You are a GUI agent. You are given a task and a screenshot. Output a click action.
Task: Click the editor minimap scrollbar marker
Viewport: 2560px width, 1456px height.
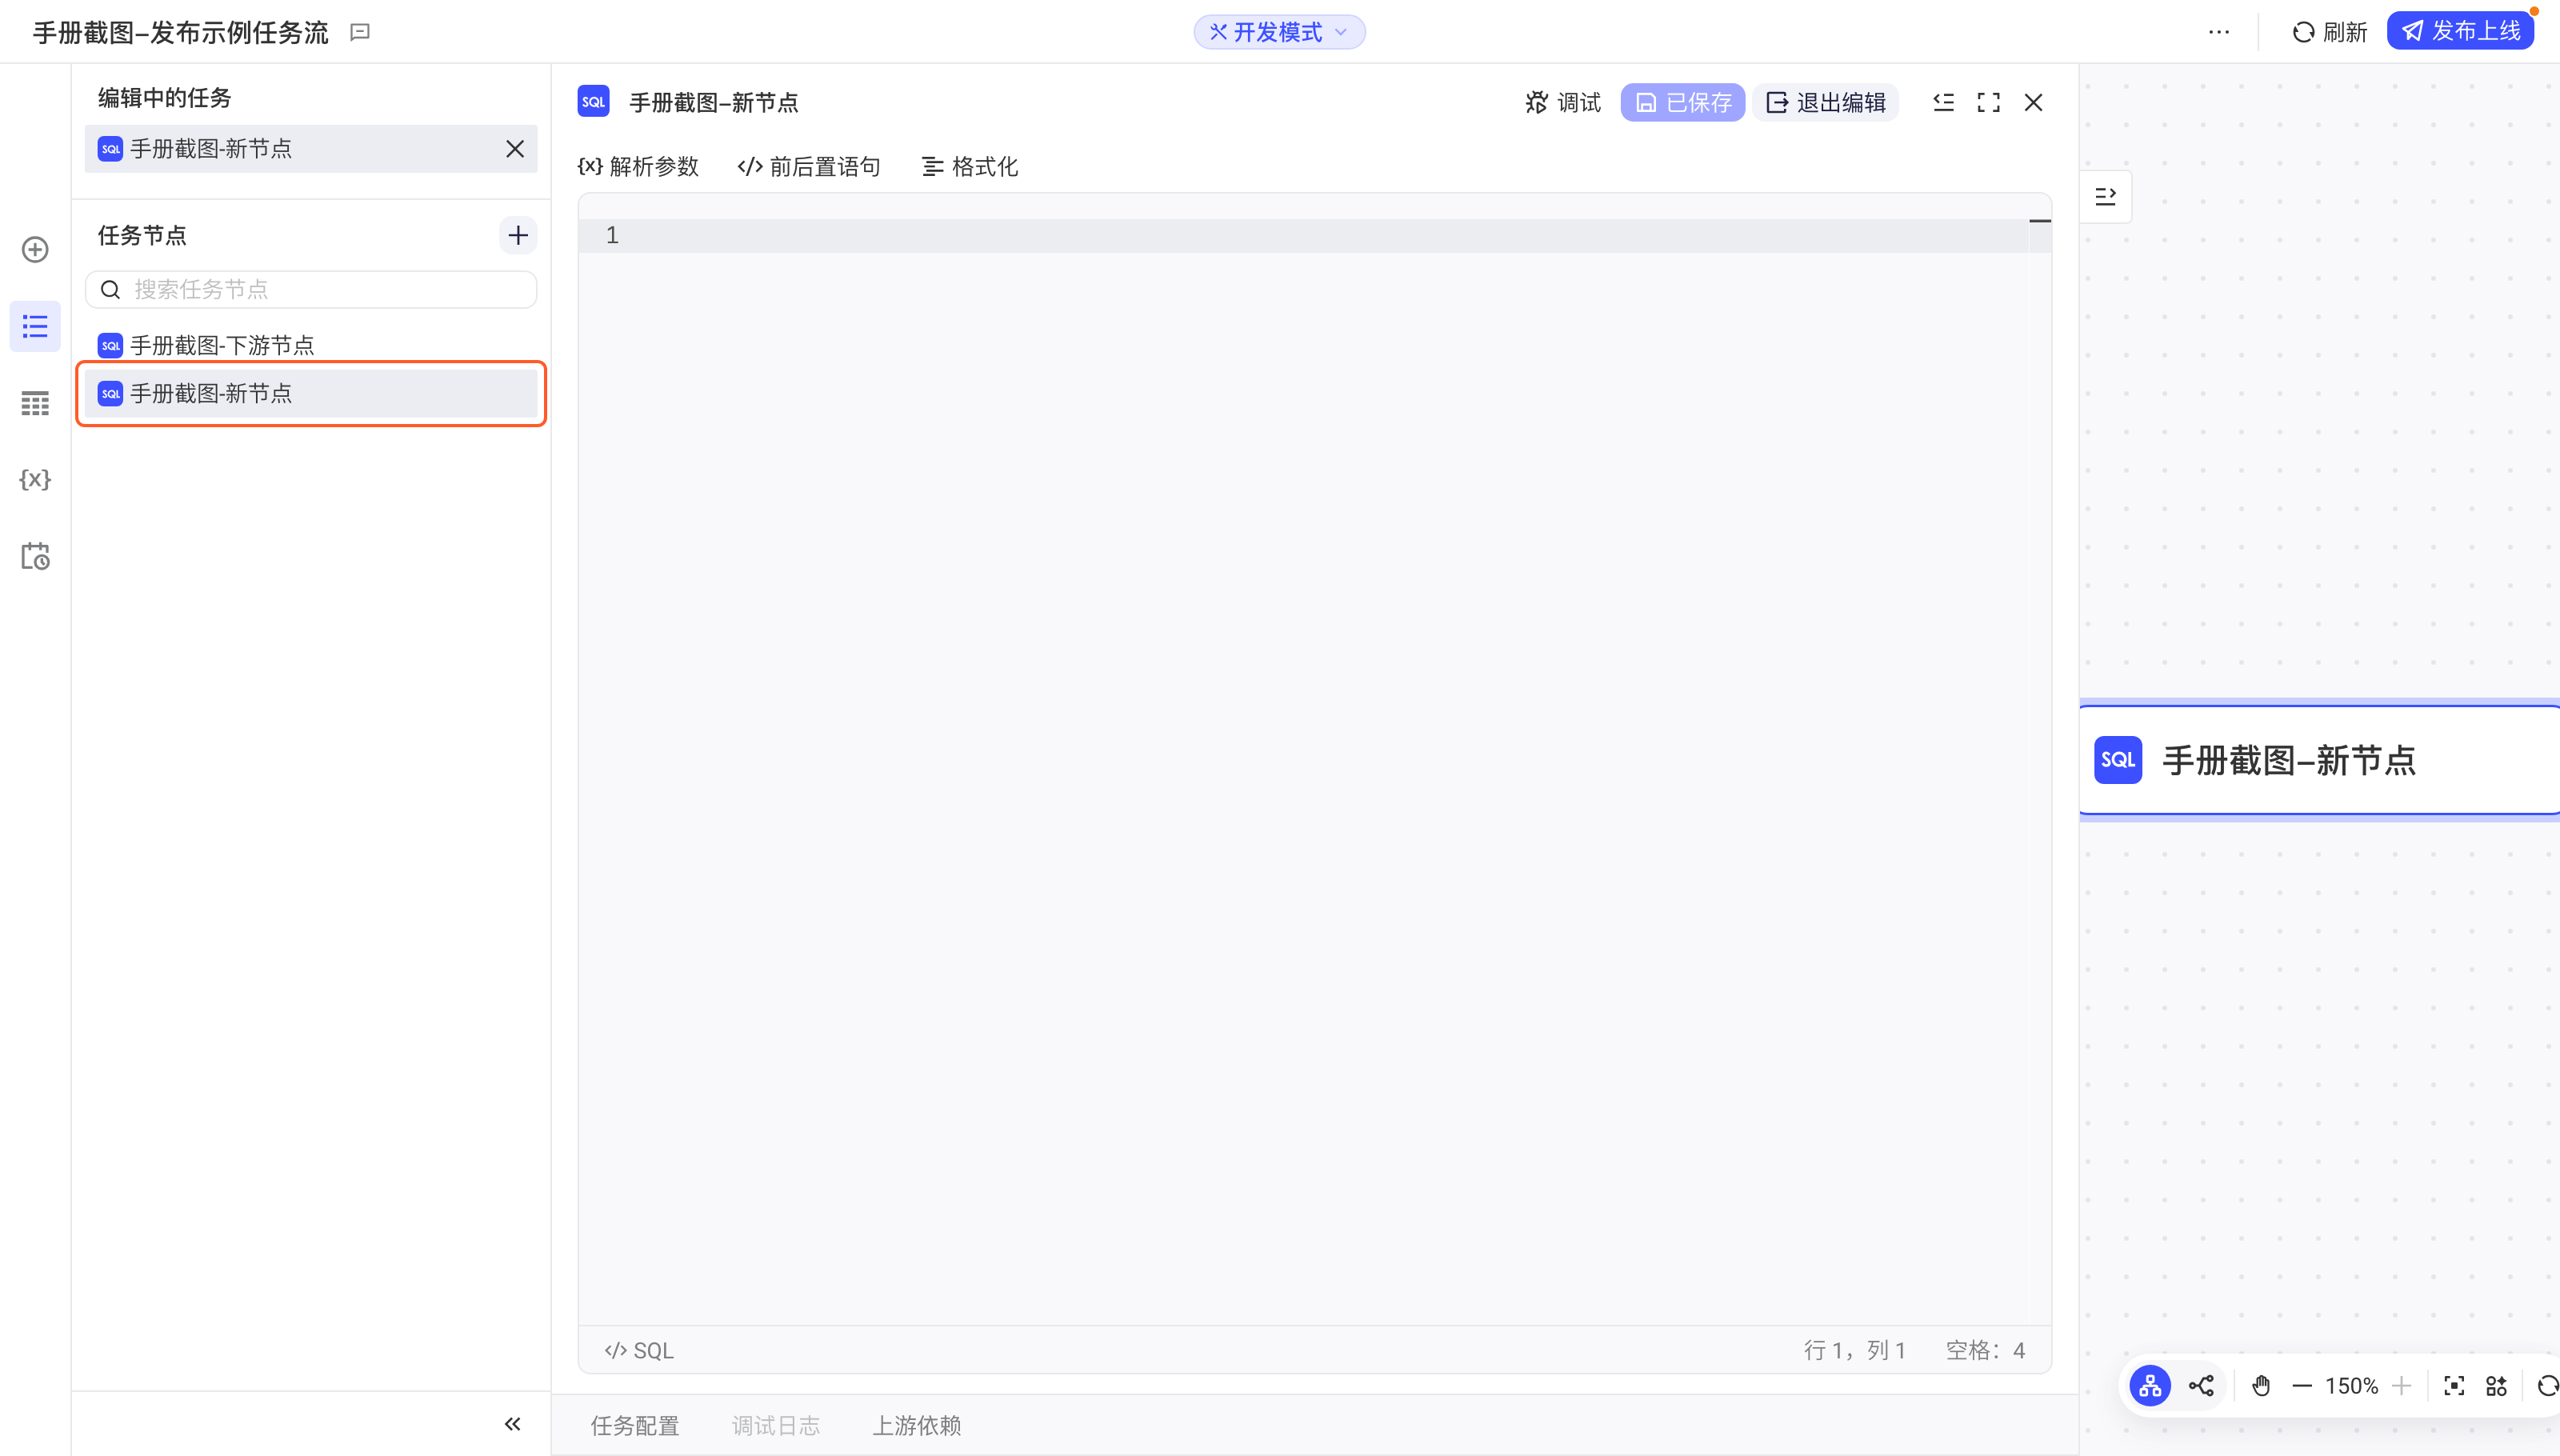(x=2040, y=221)
